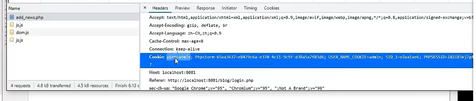Open the Initiator tab
Screen dimensions: 476x101
[229, 8]
